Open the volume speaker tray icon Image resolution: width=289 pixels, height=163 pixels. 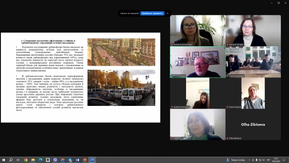tap(264, 160)
